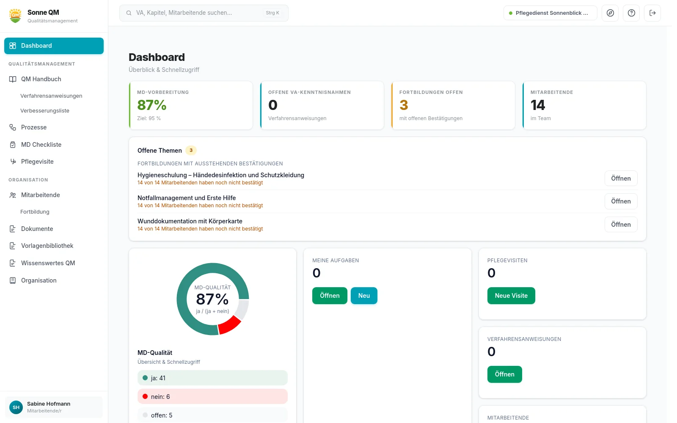Click the Dashboard grid icon in sidebar
Viewport: 677px width, 423px height.
tap(13, 46)
